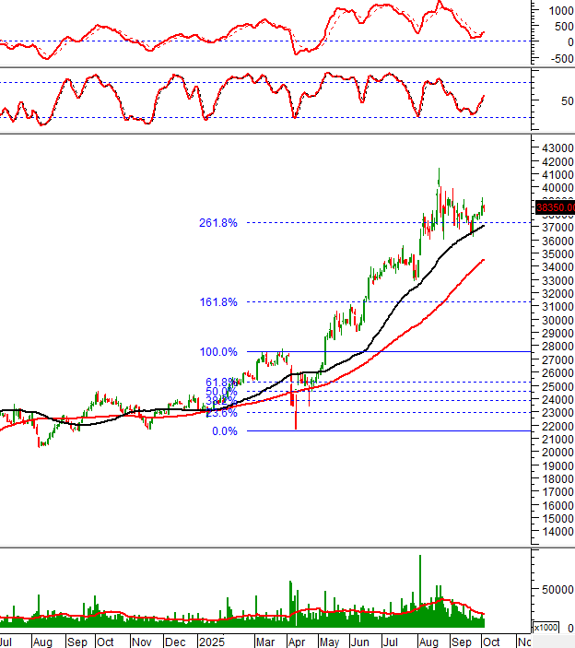Select the Dec month marker
Viewport: 575px width, 648px height.
tap(179, 641)
